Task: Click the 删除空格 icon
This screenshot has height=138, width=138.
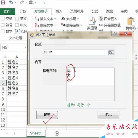Action: tap(63, 25)
